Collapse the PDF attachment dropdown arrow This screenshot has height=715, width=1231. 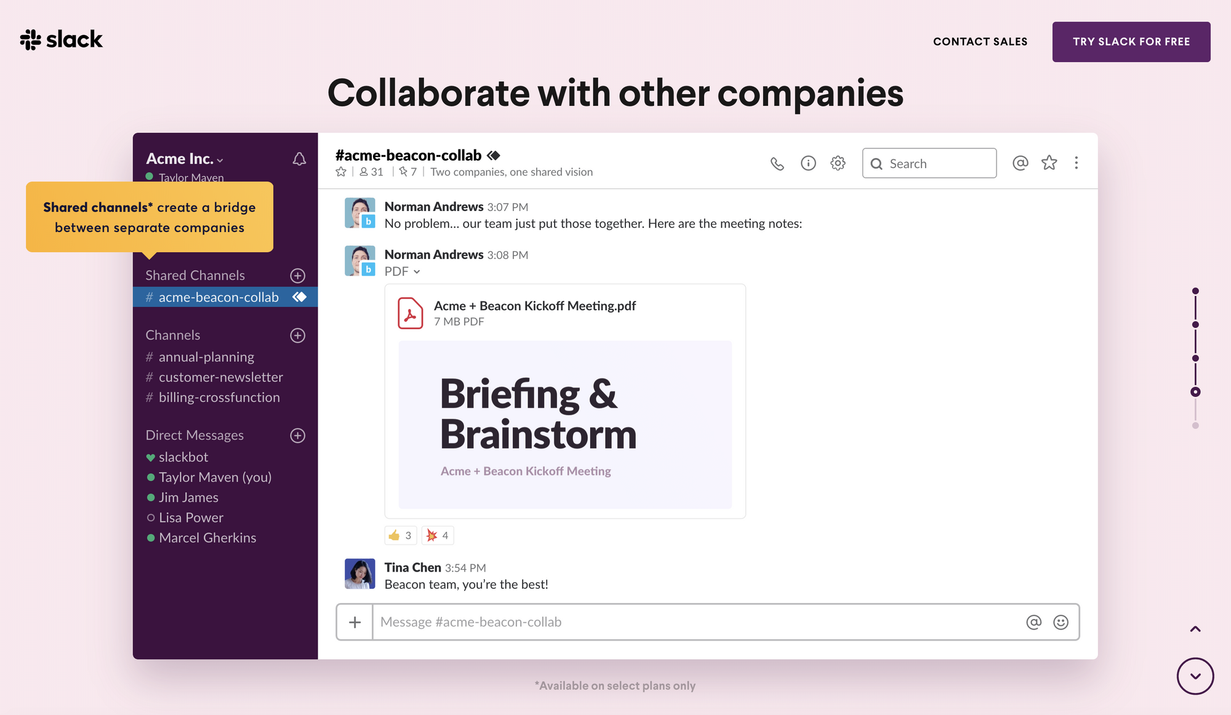pyautogui.click(x=417, y=272)
